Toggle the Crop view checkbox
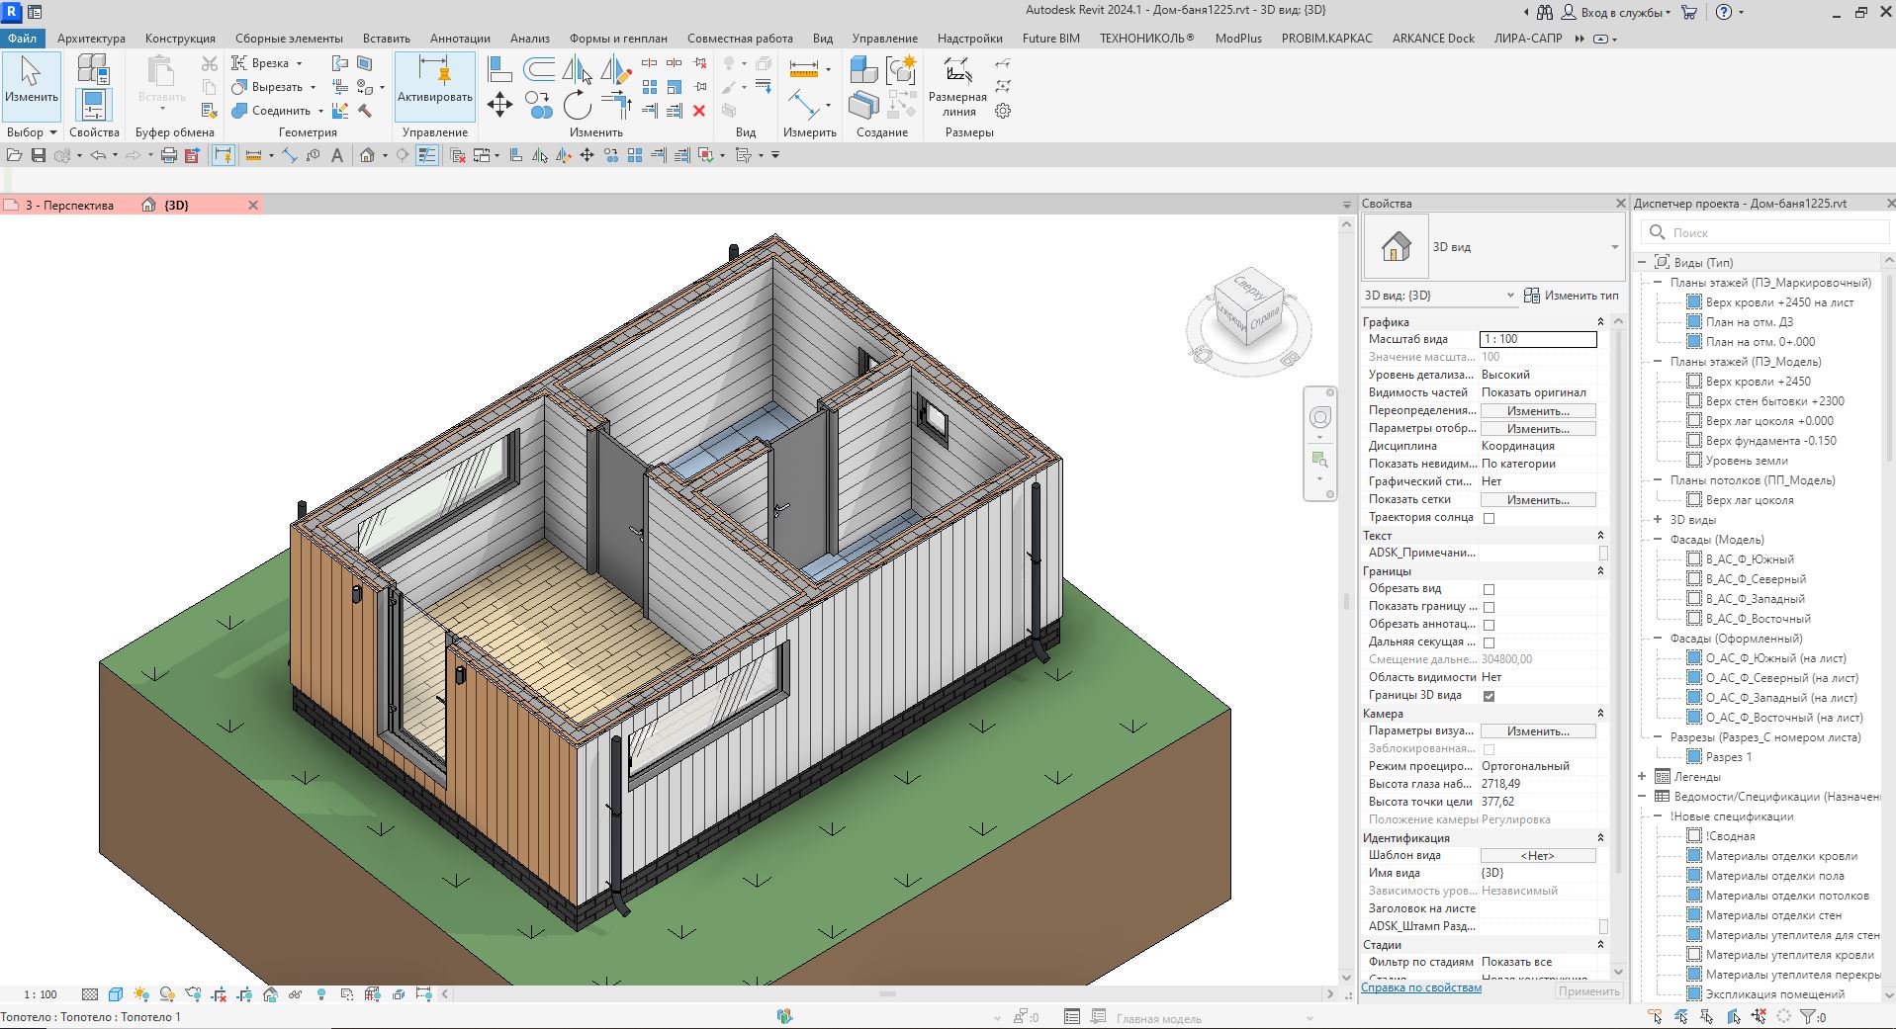The width and height of the screenshot is (1896, 1029). point(1489,589)
